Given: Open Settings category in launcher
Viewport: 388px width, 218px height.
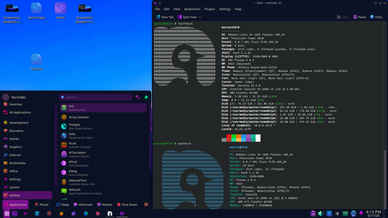Looking at the screenshot, I should click(x=27, y=179).
